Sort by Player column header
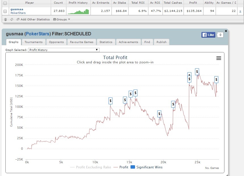The height and width of the screenshot is (176, 244). tap(30, 3)
